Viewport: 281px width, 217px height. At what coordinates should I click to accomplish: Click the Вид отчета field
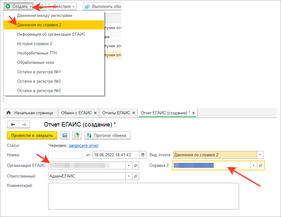click(x=215, y=155)
